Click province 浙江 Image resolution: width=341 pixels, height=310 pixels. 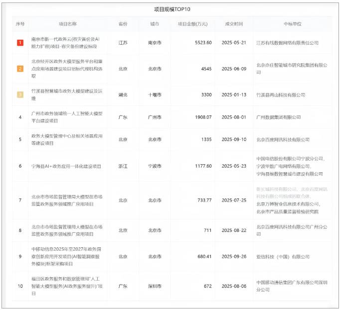123,166
